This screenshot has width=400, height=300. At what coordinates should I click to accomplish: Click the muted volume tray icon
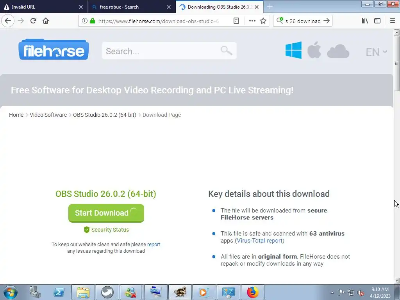[361, 293]
